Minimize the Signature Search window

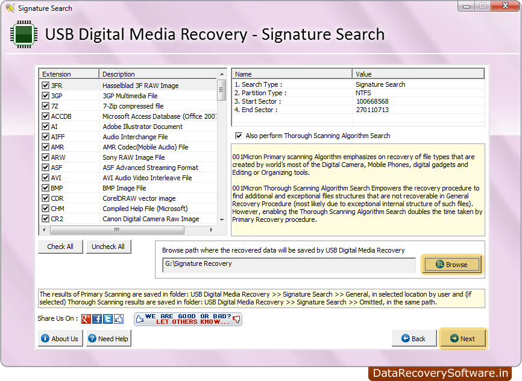pos(466,6)
